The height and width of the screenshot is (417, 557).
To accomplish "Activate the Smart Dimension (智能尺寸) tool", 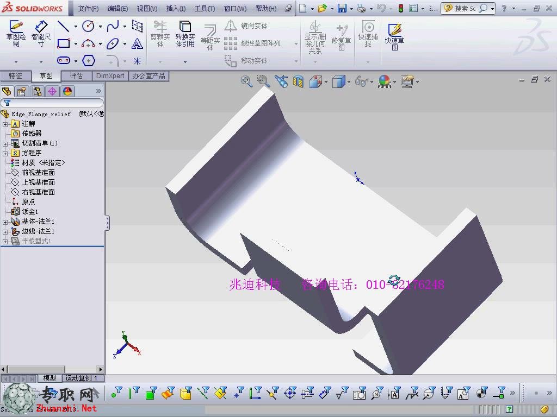I will (x=41, y=34).
